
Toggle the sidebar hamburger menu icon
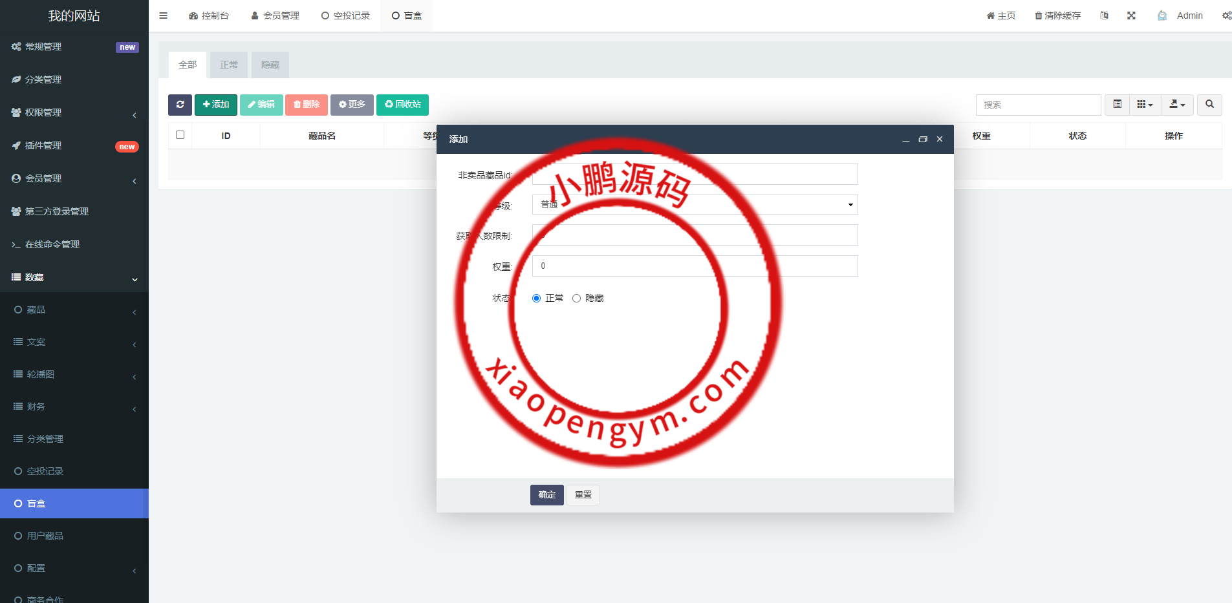click(164, 16)
